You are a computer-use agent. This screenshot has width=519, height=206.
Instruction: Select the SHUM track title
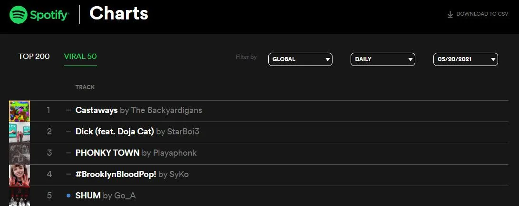click(x=88, y=196)
